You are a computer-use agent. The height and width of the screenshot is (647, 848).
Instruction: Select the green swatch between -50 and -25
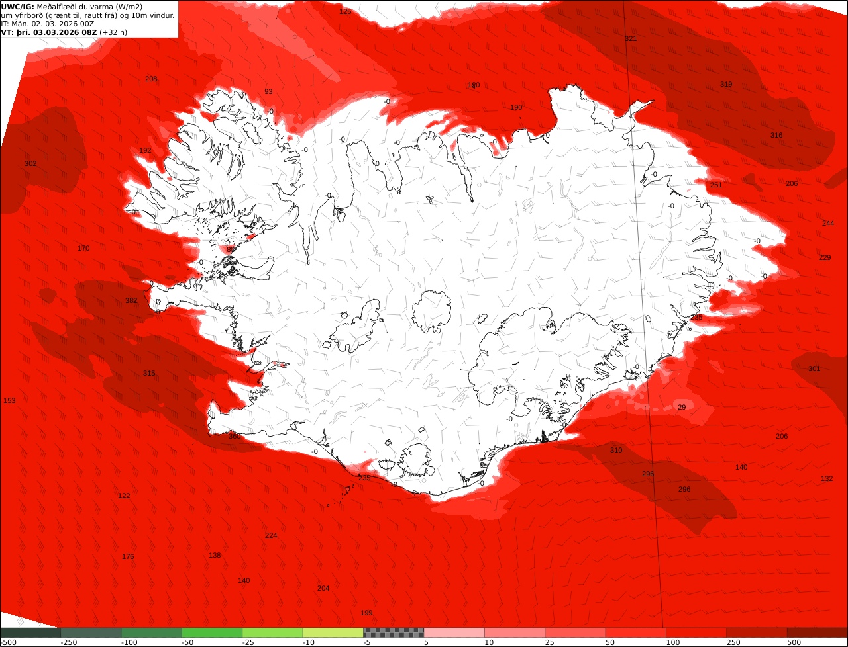point(212,632)
